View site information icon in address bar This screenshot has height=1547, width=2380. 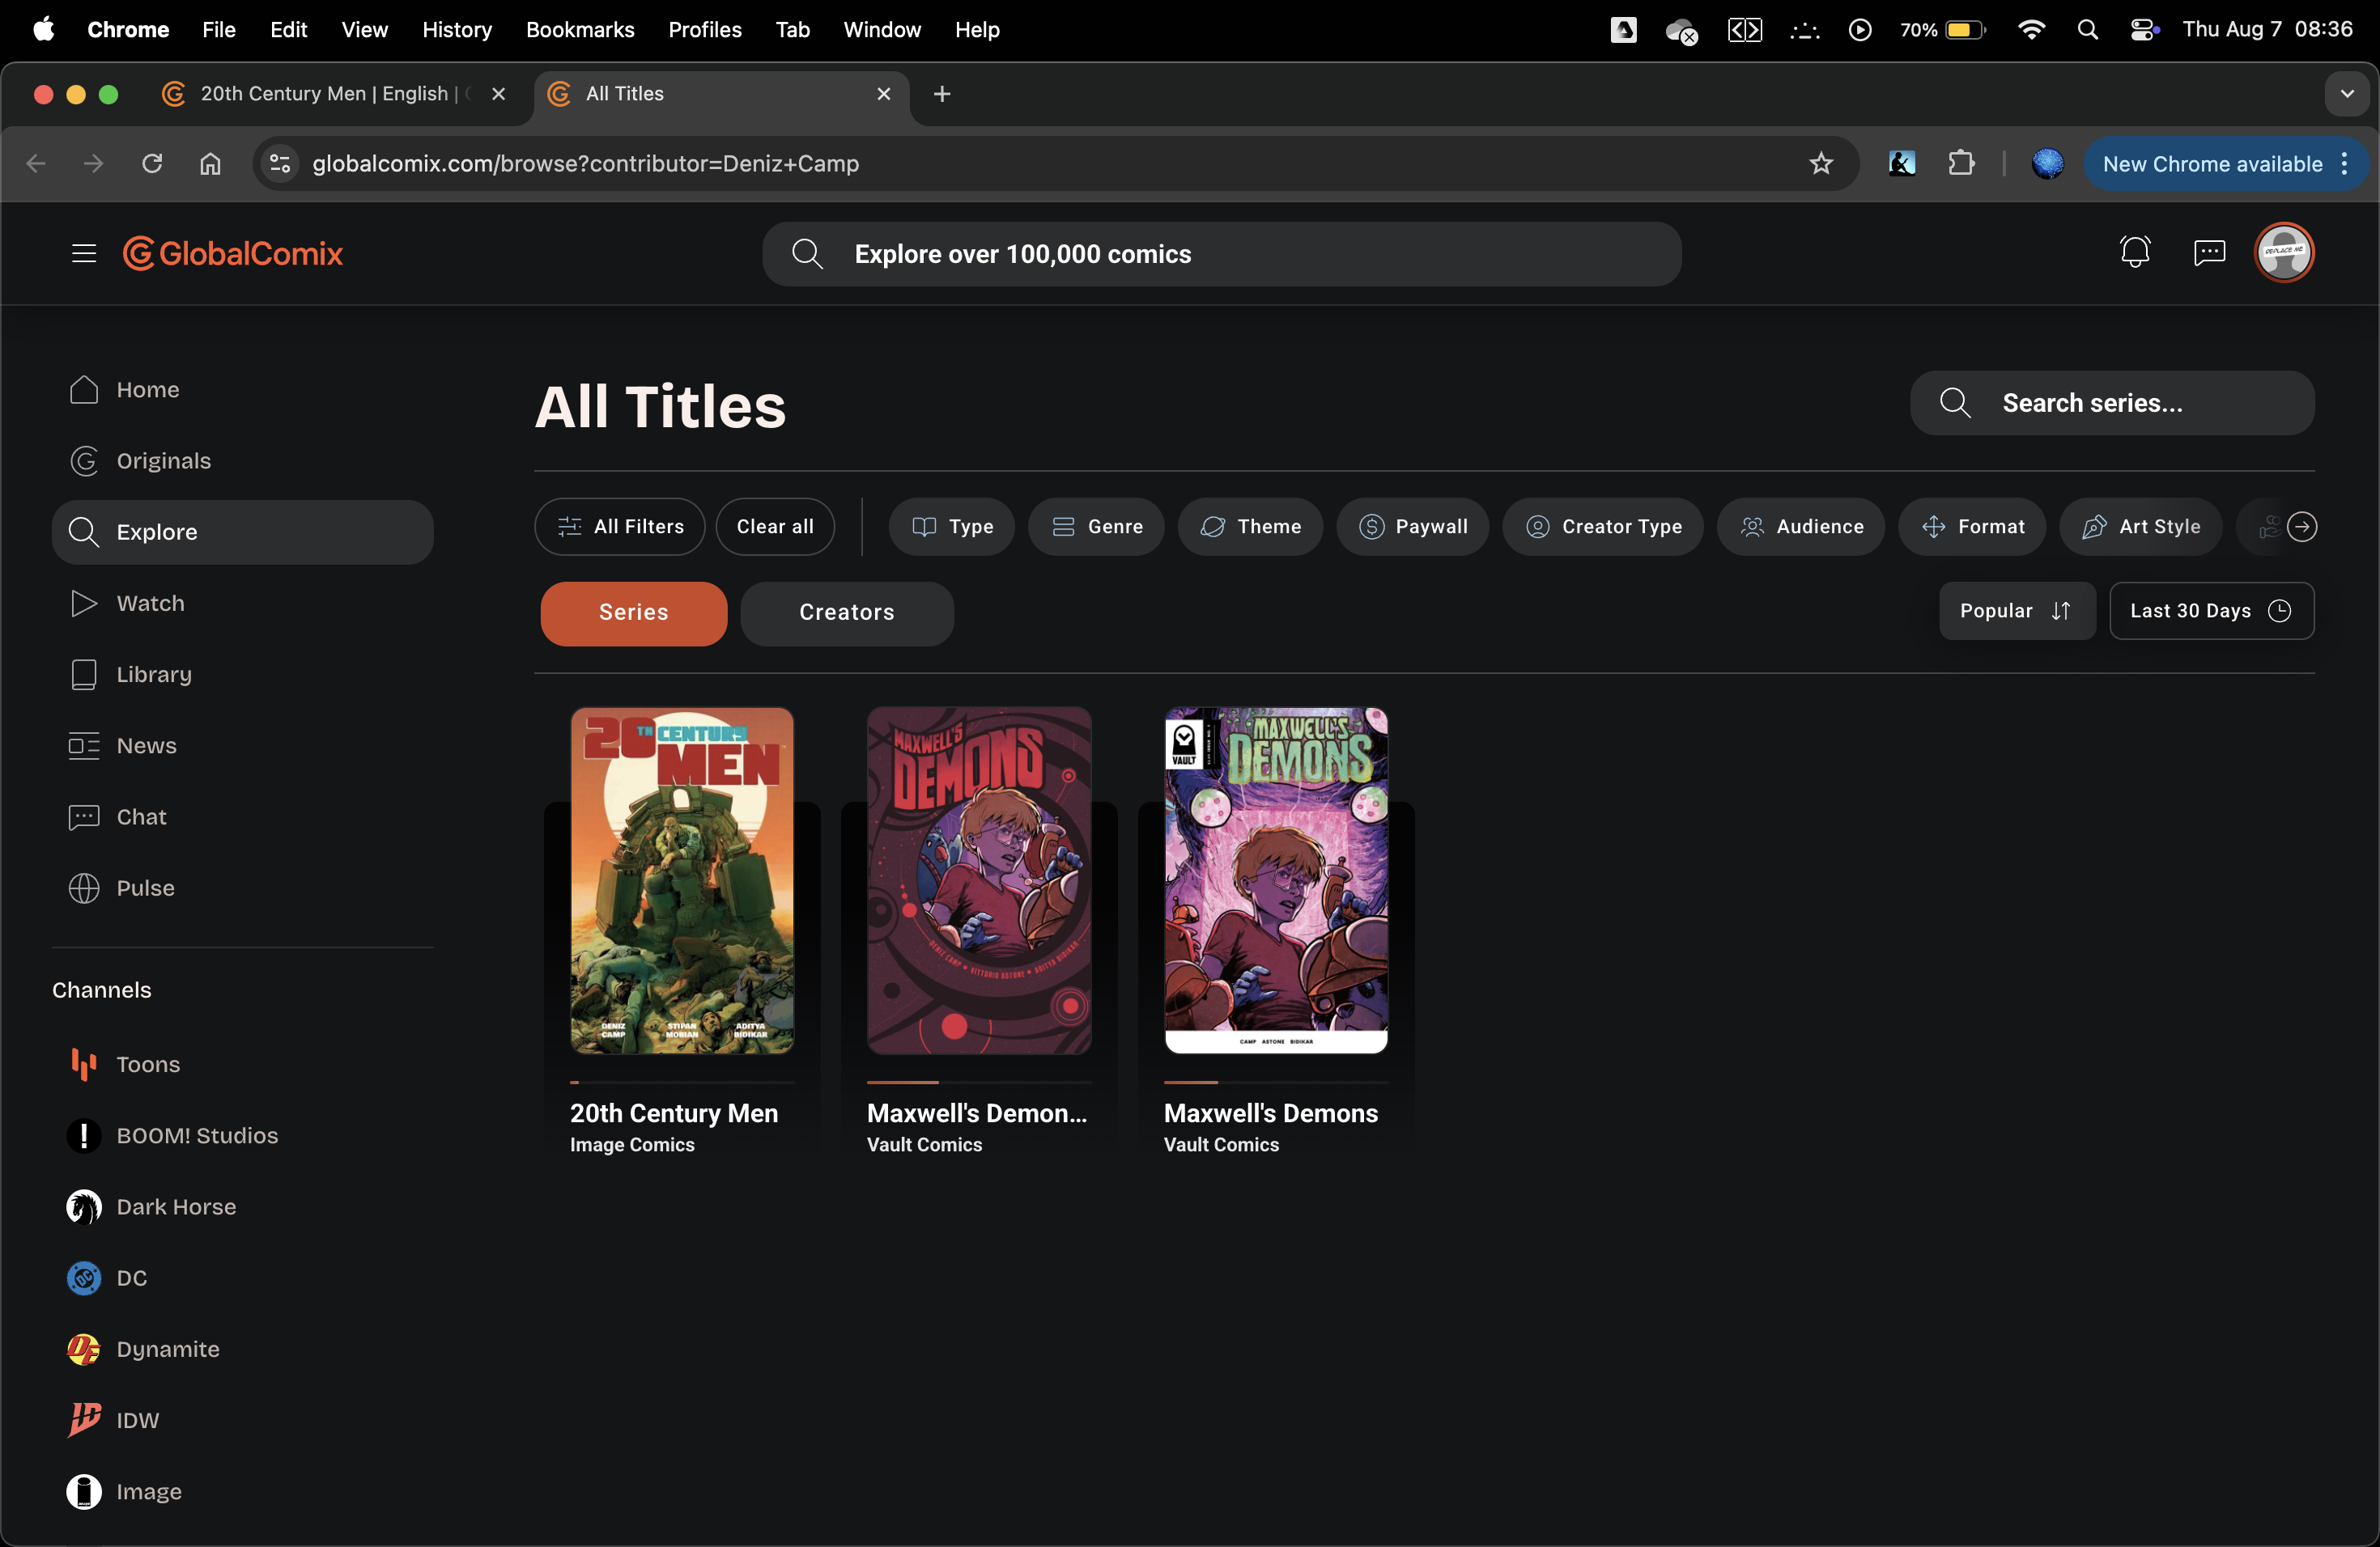click(280, 163)
